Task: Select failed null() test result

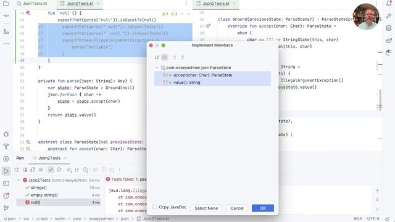Action: [x=59, y=202]
